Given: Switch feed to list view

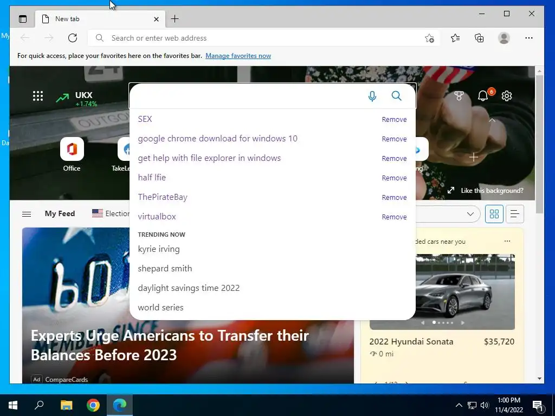Looking at the screenshot, I should point(515,214).
